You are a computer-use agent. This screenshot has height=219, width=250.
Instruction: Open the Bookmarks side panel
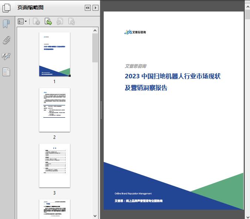click(x=6, y=24)
